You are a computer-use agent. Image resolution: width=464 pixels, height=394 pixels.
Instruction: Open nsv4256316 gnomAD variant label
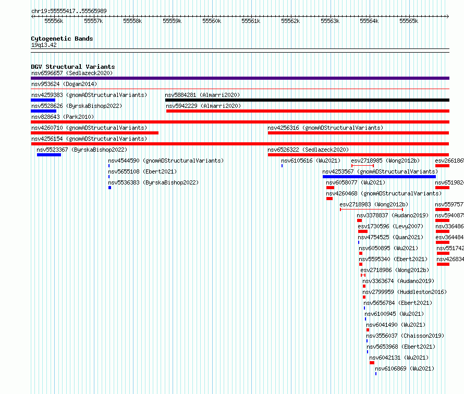[x=325, y=128]
